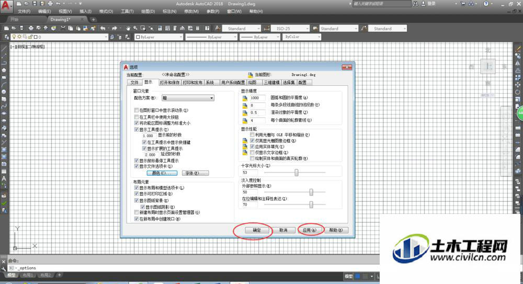Screen dimensions: 523x284
Task: Open the table style Standard dropdown after ISO-25
Action: [x=339, y=28]
